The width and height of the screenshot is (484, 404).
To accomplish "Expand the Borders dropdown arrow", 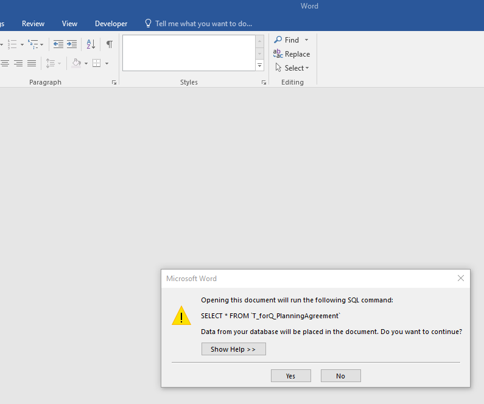I will (x=107, y=63).
